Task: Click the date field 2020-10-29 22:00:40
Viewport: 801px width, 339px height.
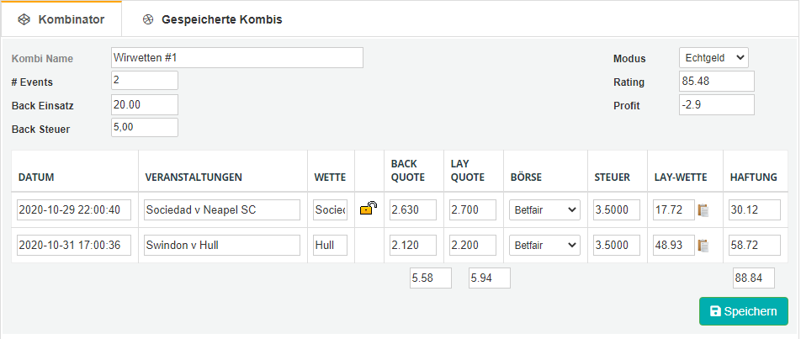Action: click(x=73, y=209)
